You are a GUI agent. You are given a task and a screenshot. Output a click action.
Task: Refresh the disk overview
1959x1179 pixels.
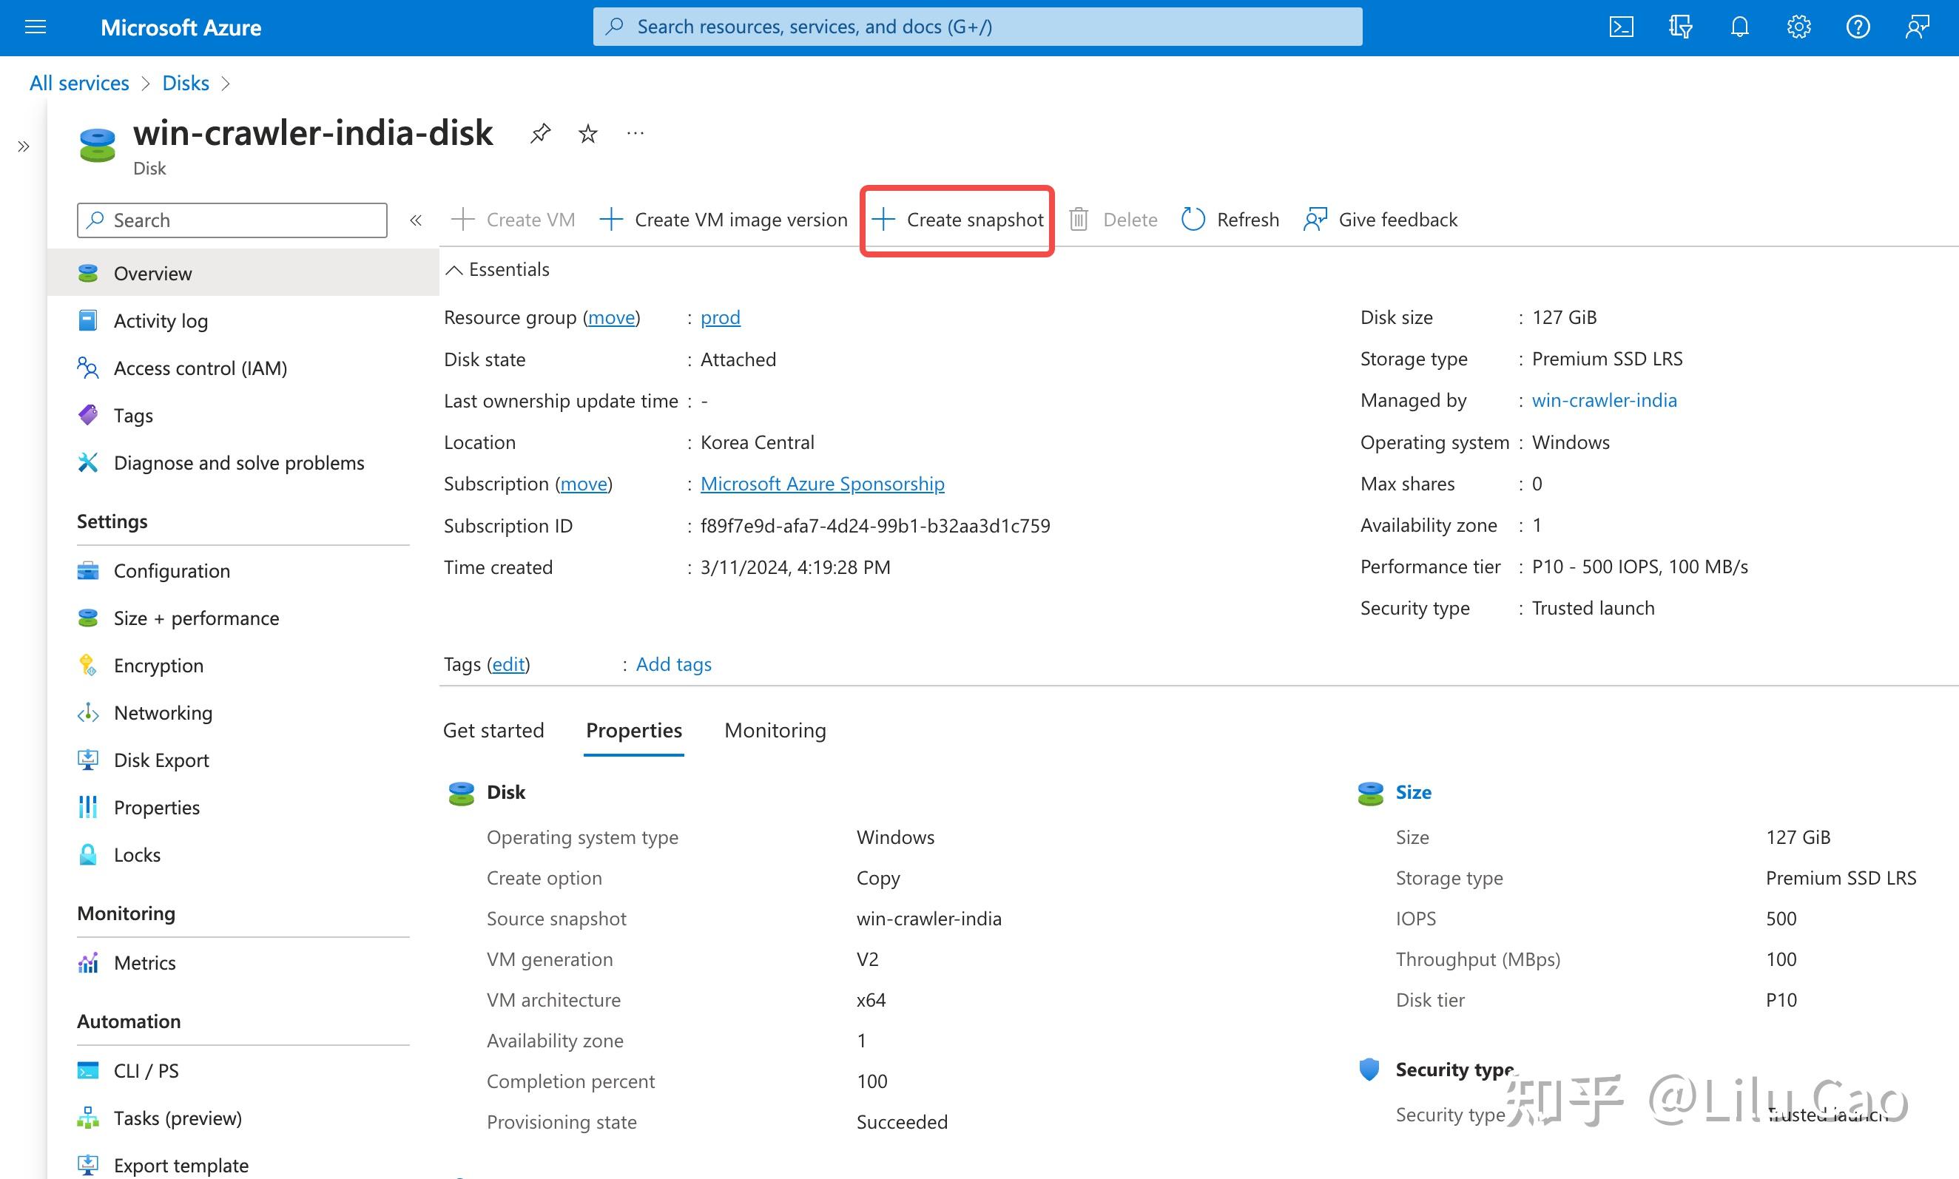click(x=1230, y=219)
